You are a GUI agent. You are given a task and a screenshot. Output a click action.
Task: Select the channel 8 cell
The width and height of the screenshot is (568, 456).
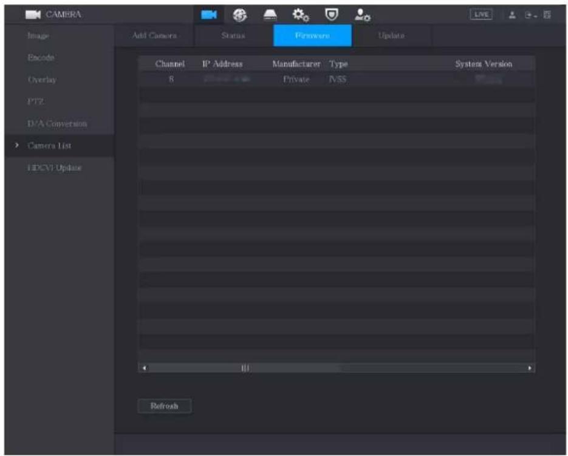coord(171,80)
